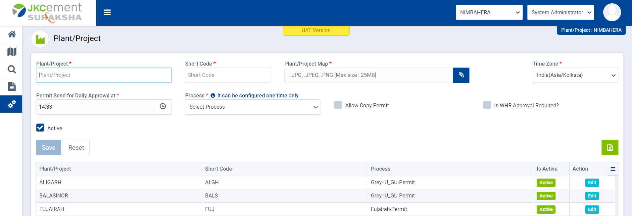Click Grey-IU_GU-Permit in ALIGARH row
This screenshot has width=632, height=216.
[451, 183]
